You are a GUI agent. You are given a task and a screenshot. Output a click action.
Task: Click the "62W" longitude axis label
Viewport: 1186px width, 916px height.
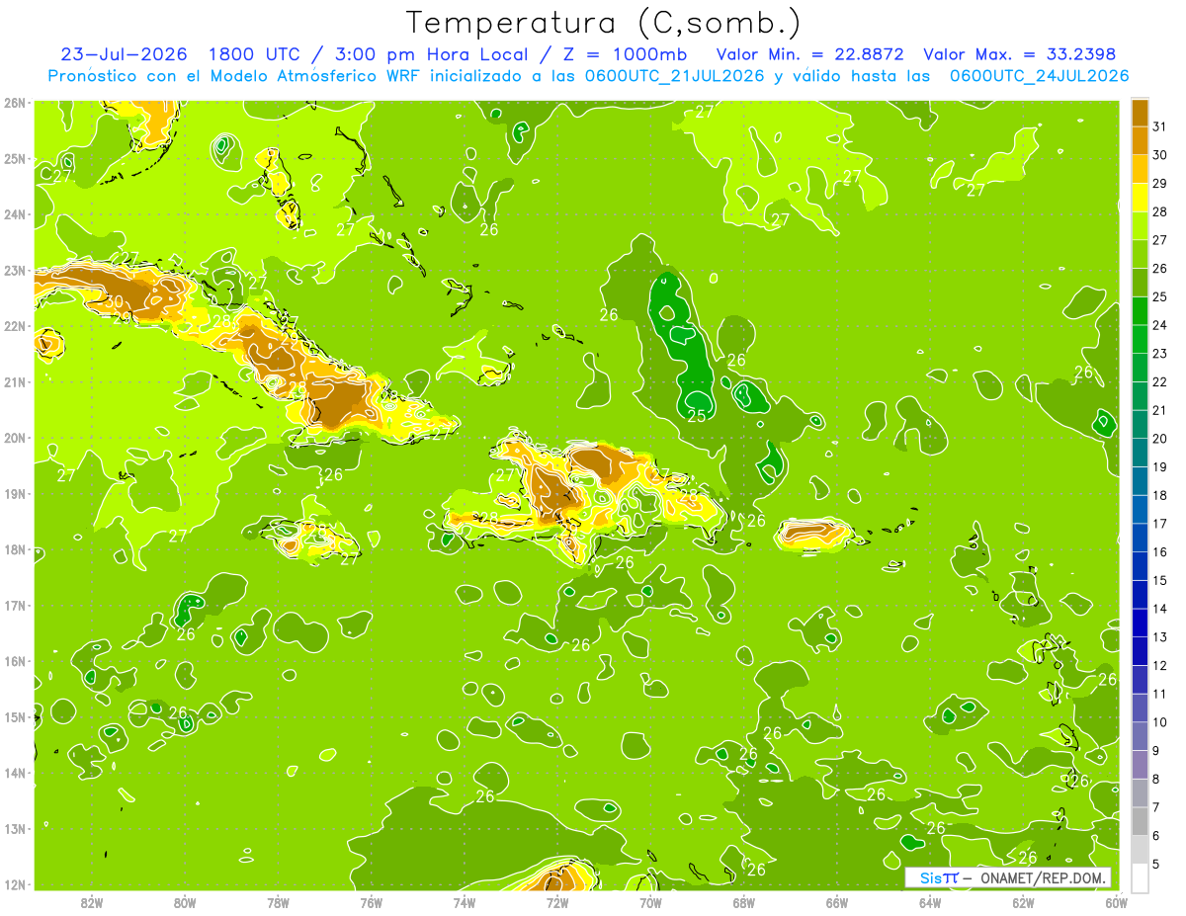(1023, 901)
